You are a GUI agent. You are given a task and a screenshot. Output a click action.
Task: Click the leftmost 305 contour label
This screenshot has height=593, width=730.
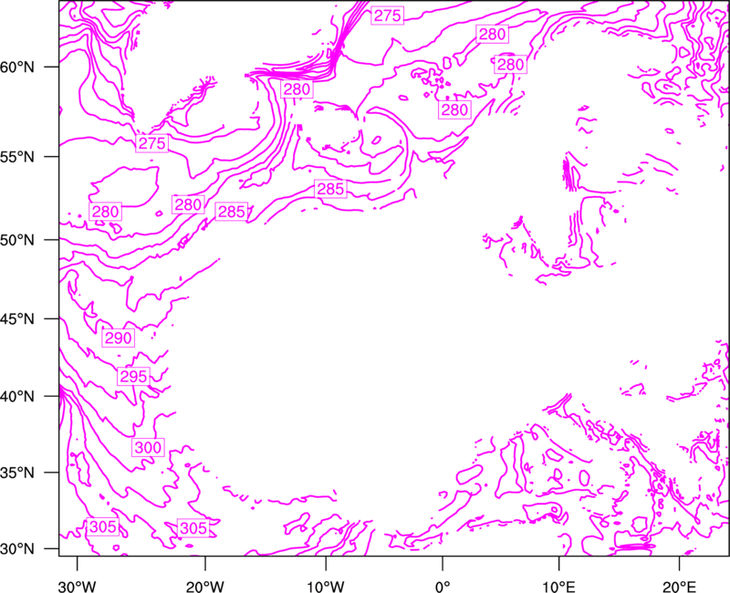103,527
